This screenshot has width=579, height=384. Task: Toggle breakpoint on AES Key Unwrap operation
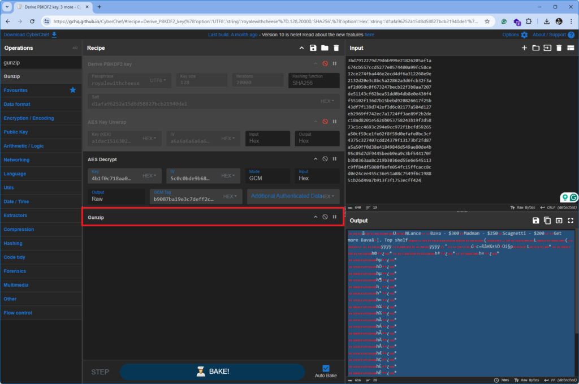pyautogui.click(x=335, y=122)
